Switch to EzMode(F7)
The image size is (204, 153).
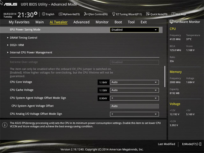(192, 144)
